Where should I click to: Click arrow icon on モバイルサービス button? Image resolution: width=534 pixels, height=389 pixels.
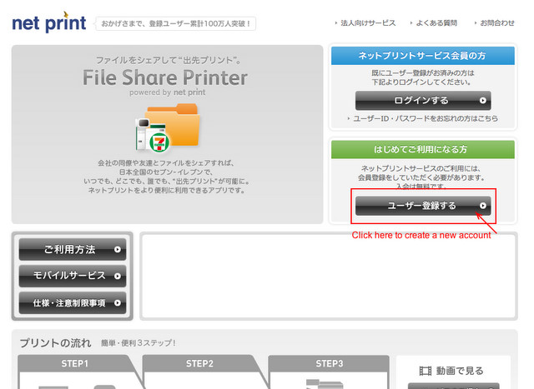click(118, 276)
